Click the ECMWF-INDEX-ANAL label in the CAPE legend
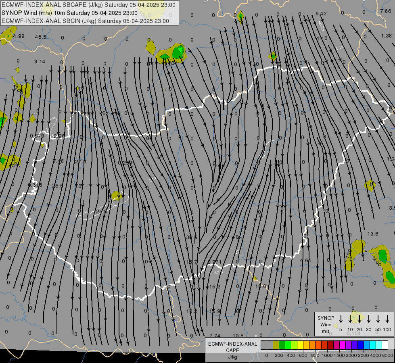This screenshot has height=363, width=395. tap(232, 344)
